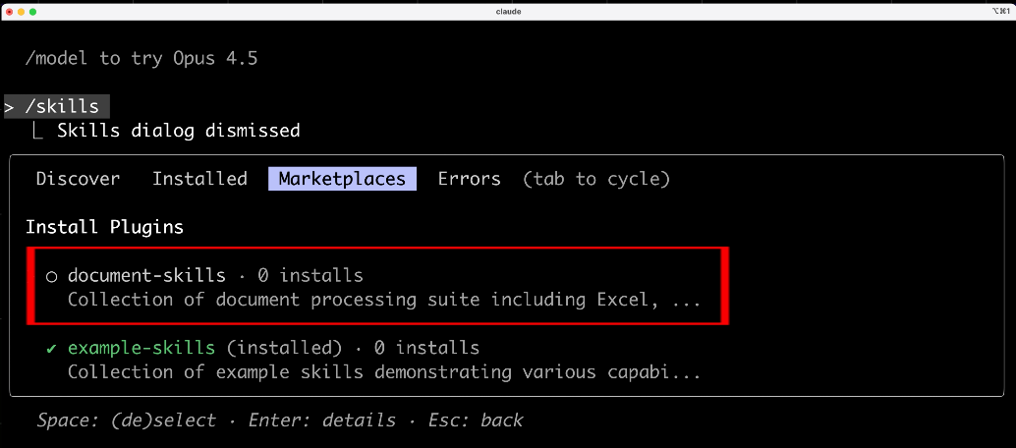Select the highlighted Marketplaces tab
Image resolution: width=1016 pixels, height=448 pixels.
point(342,179)
